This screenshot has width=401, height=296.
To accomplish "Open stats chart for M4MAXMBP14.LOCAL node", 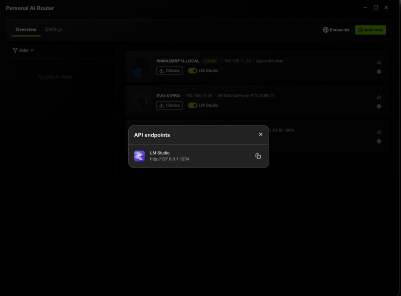I will [379, 62].
